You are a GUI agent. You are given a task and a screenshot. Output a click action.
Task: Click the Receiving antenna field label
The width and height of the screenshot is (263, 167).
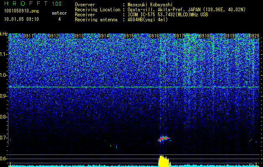(x=96, y=20)
